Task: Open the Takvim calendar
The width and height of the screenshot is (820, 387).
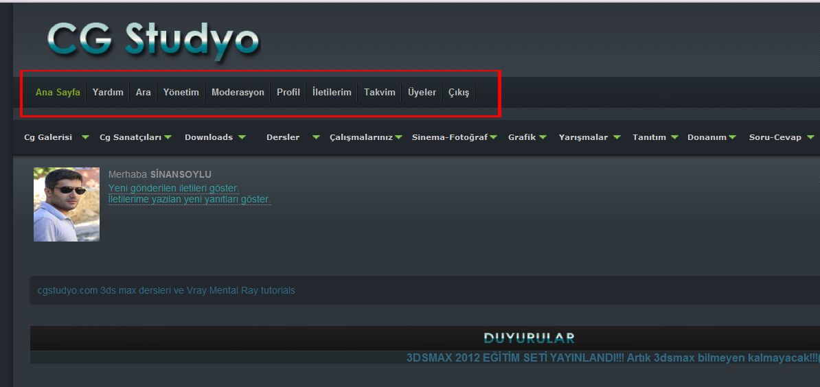Action: [380, 93]
